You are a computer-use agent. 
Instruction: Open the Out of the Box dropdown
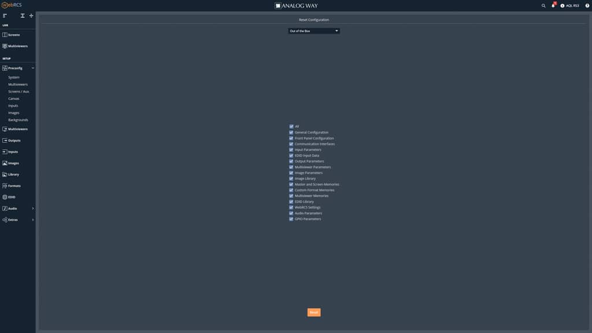click(314, 31)
